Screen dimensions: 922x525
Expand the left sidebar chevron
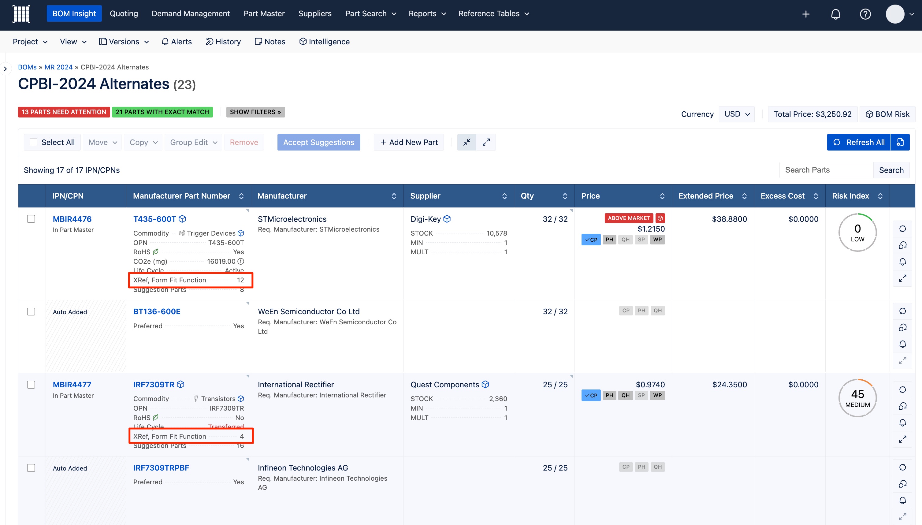pyautogui.click(x=5, y=69)
